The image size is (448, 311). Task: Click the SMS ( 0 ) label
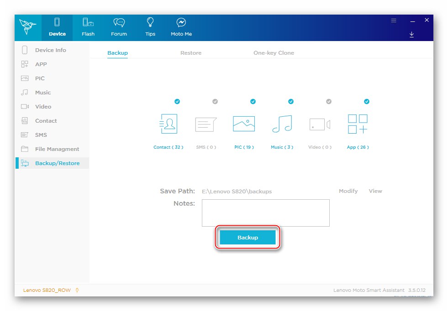pyautogui.click(x=206, y=147)
